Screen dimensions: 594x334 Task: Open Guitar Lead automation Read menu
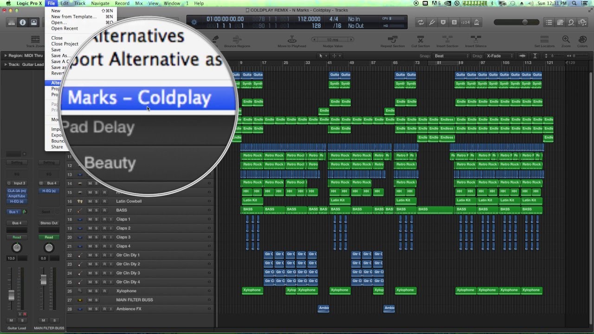point(17,237)
